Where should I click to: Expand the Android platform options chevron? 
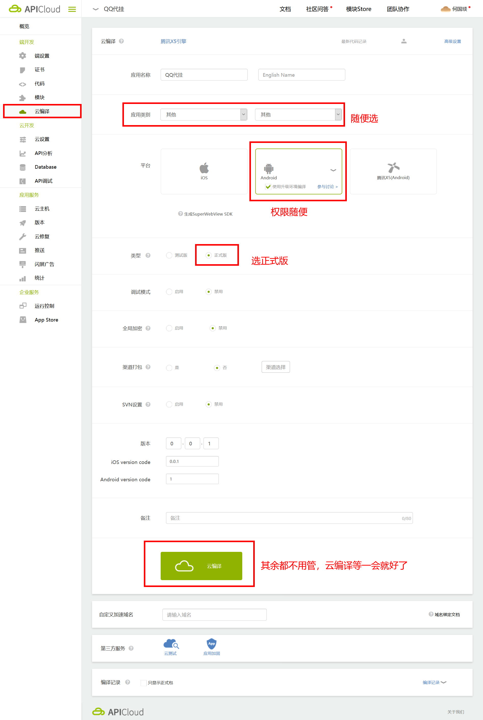click(333, 170)
